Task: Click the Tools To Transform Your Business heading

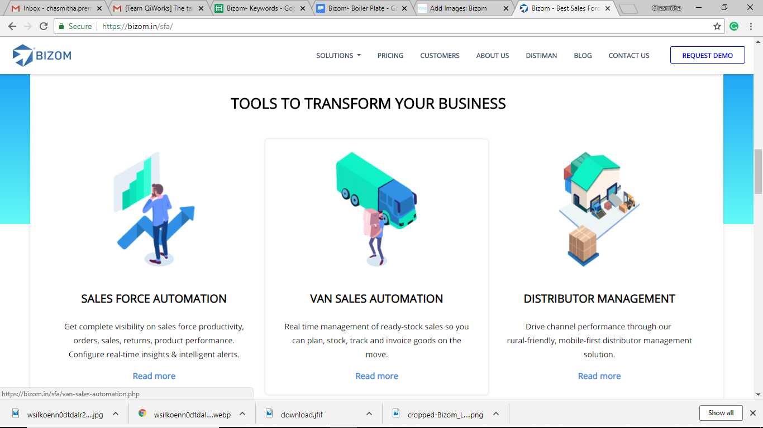Action: 368,104
